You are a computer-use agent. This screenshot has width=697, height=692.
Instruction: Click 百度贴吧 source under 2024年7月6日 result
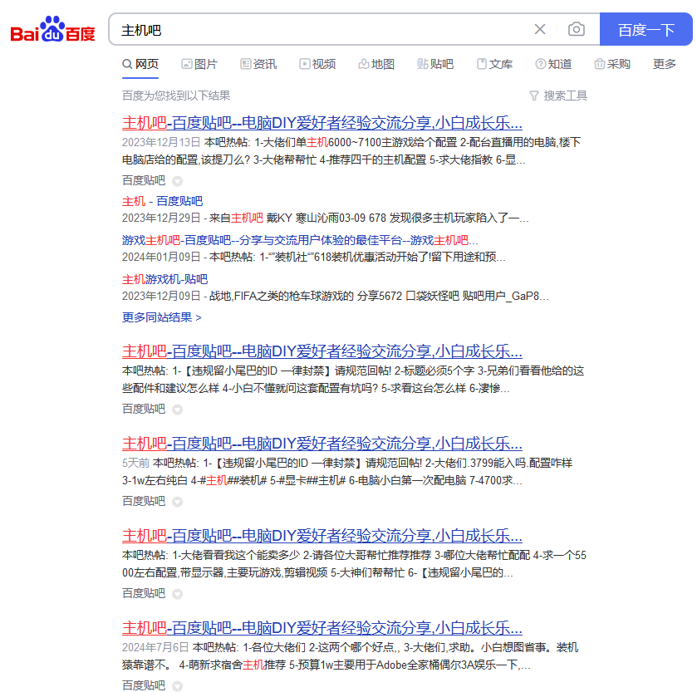pyautogui.click(x=144, y=685)
